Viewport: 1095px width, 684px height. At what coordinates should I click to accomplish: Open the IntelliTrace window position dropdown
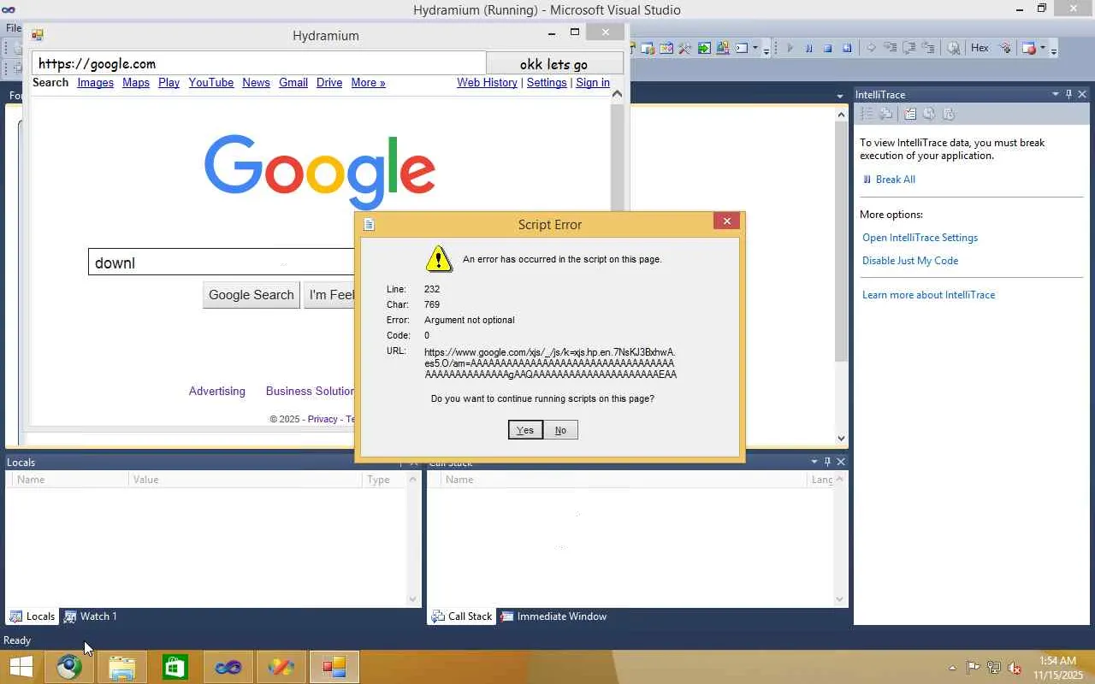[1056, 94]
